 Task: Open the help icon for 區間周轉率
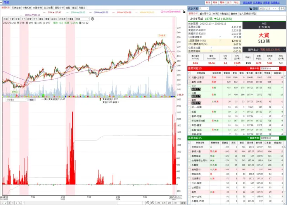click(211, 51)
